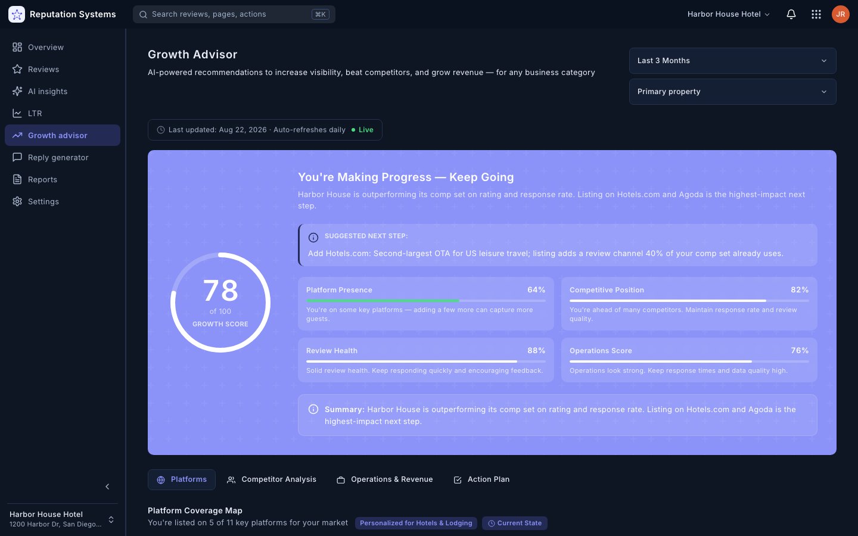Open the notifications bell
Screen dimensions: 858x536
tap(791, 14)
